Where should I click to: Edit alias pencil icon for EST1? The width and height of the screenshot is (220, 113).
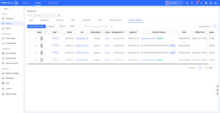(58, 38)
